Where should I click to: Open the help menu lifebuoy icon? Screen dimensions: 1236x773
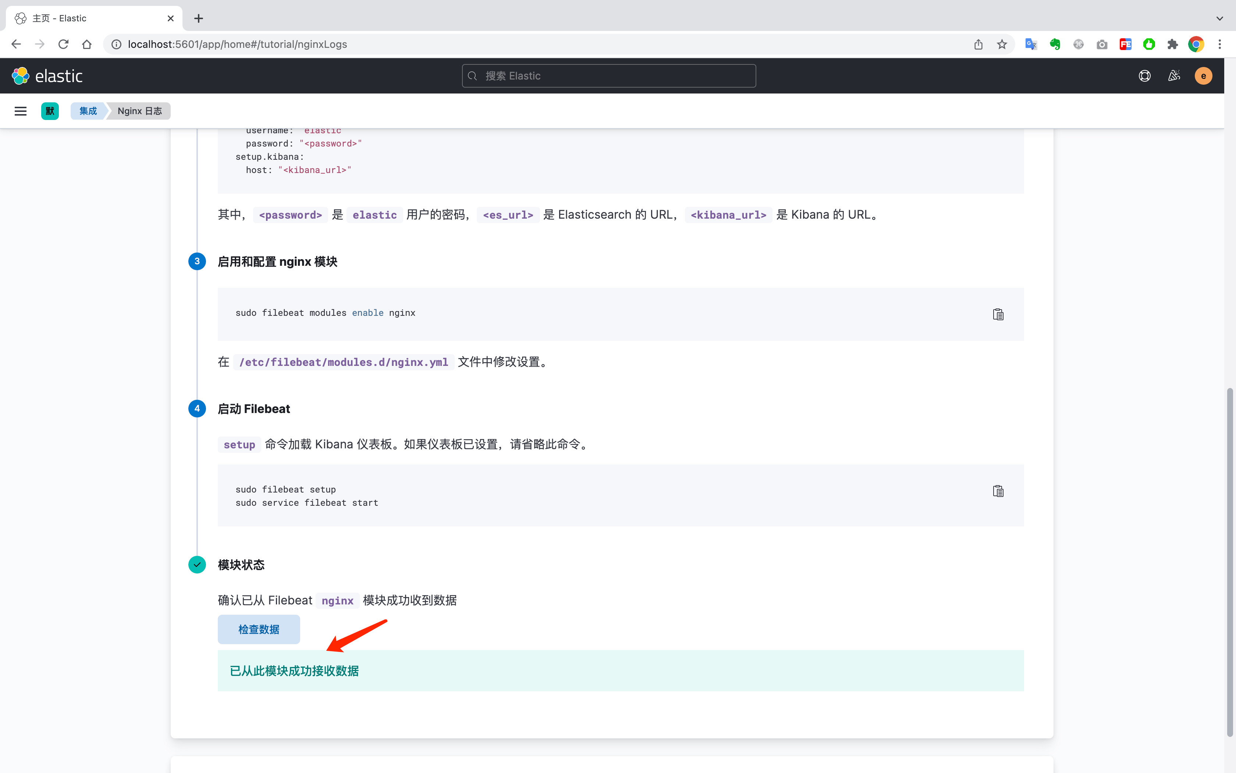1144,76
